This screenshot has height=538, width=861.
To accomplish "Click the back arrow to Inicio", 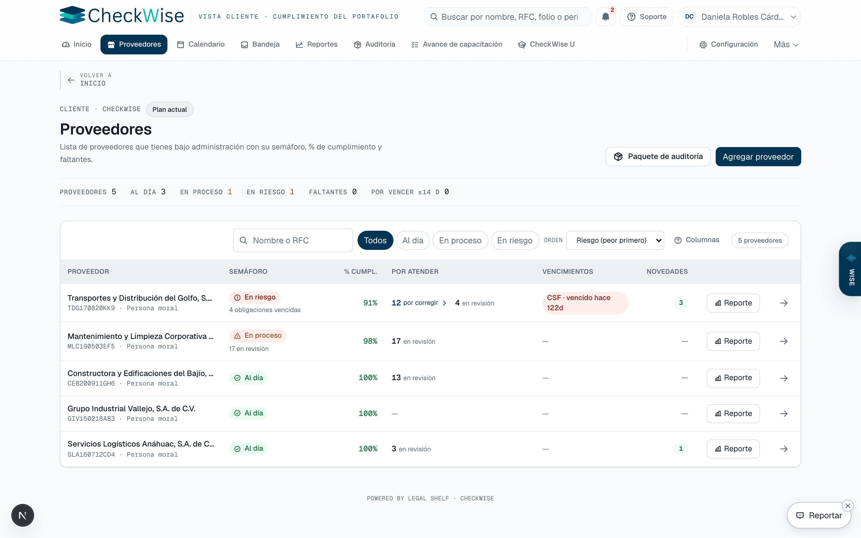I will coord(71,80).
